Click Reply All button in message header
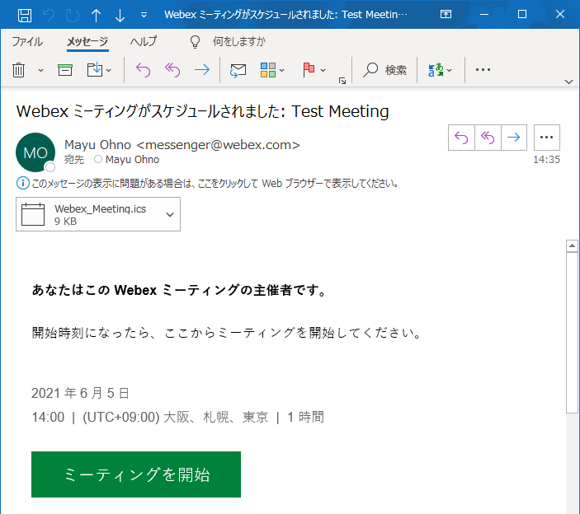Screen dimensions: 580x514 pos(488,138)
